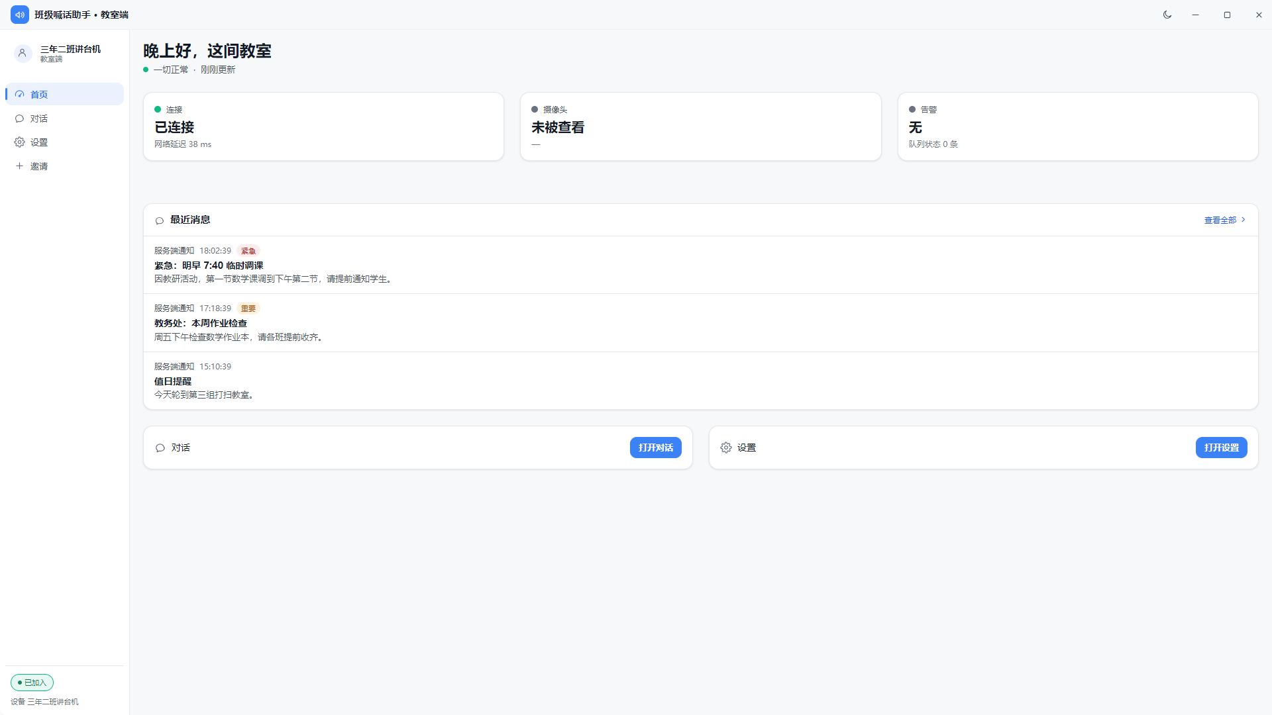Click the gear icon in sidebar 设置
Viewport: 1272px width, 715px height.
coord(20,142)
